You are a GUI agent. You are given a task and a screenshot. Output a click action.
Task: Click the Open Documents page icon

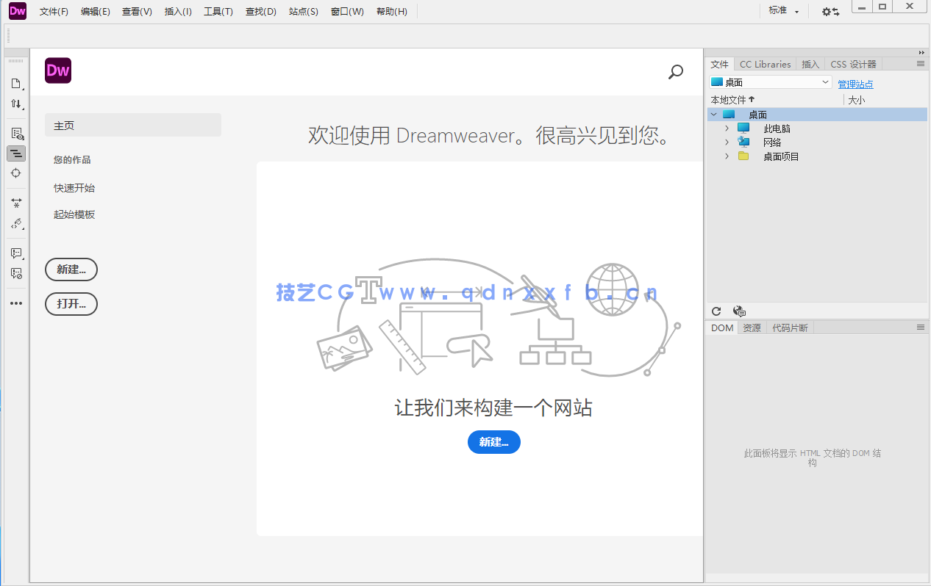[x=16, y=83]
